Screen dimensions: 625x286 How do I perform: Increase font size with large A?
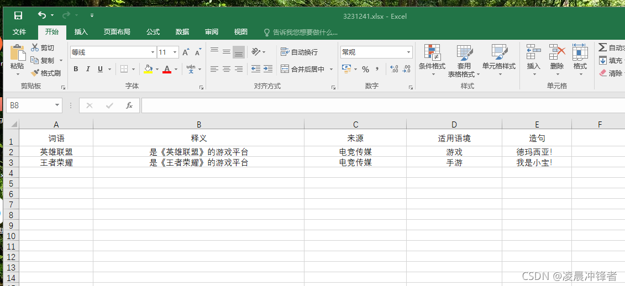185,52
